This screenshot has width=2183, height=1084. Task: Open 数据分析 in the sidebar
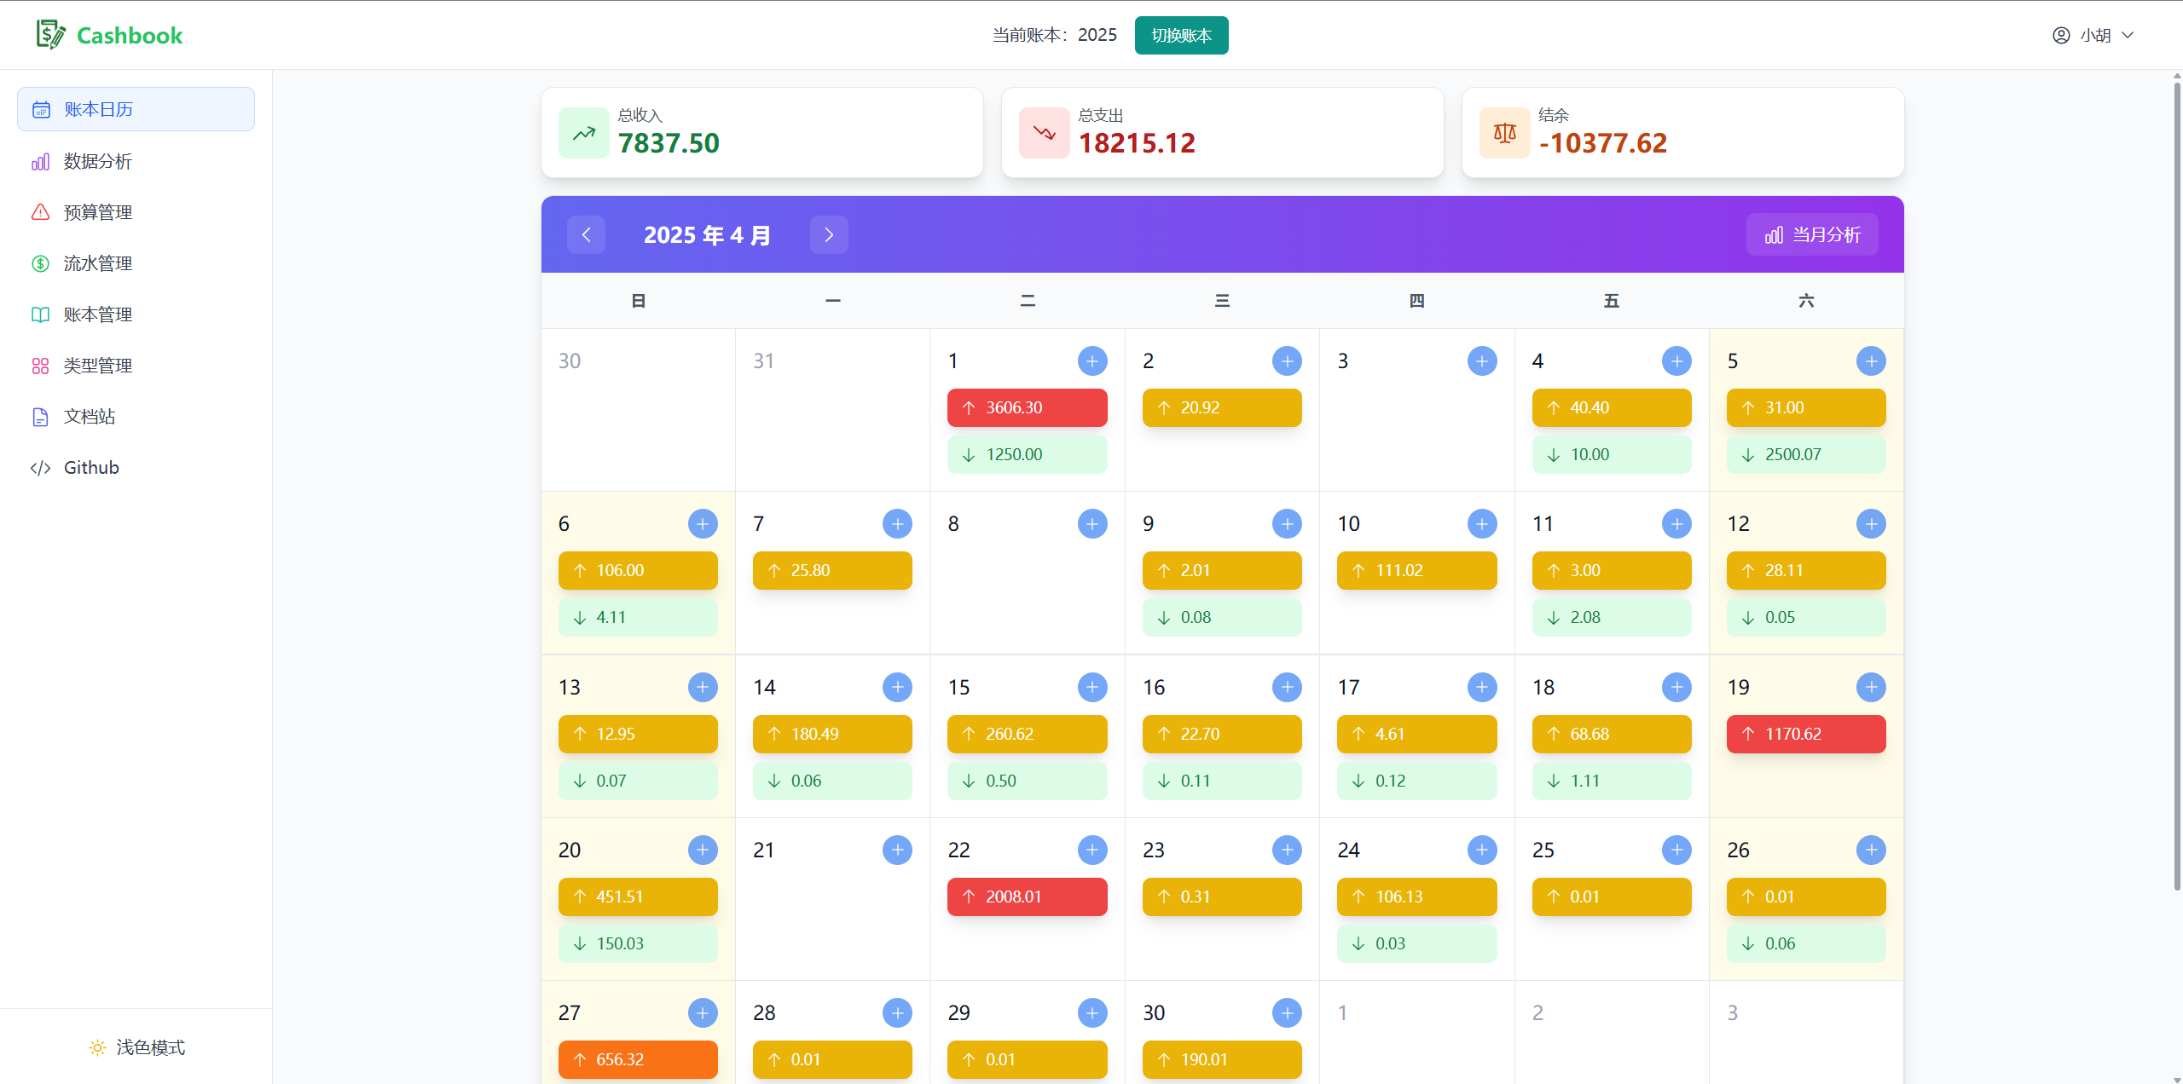coord(136,161)
